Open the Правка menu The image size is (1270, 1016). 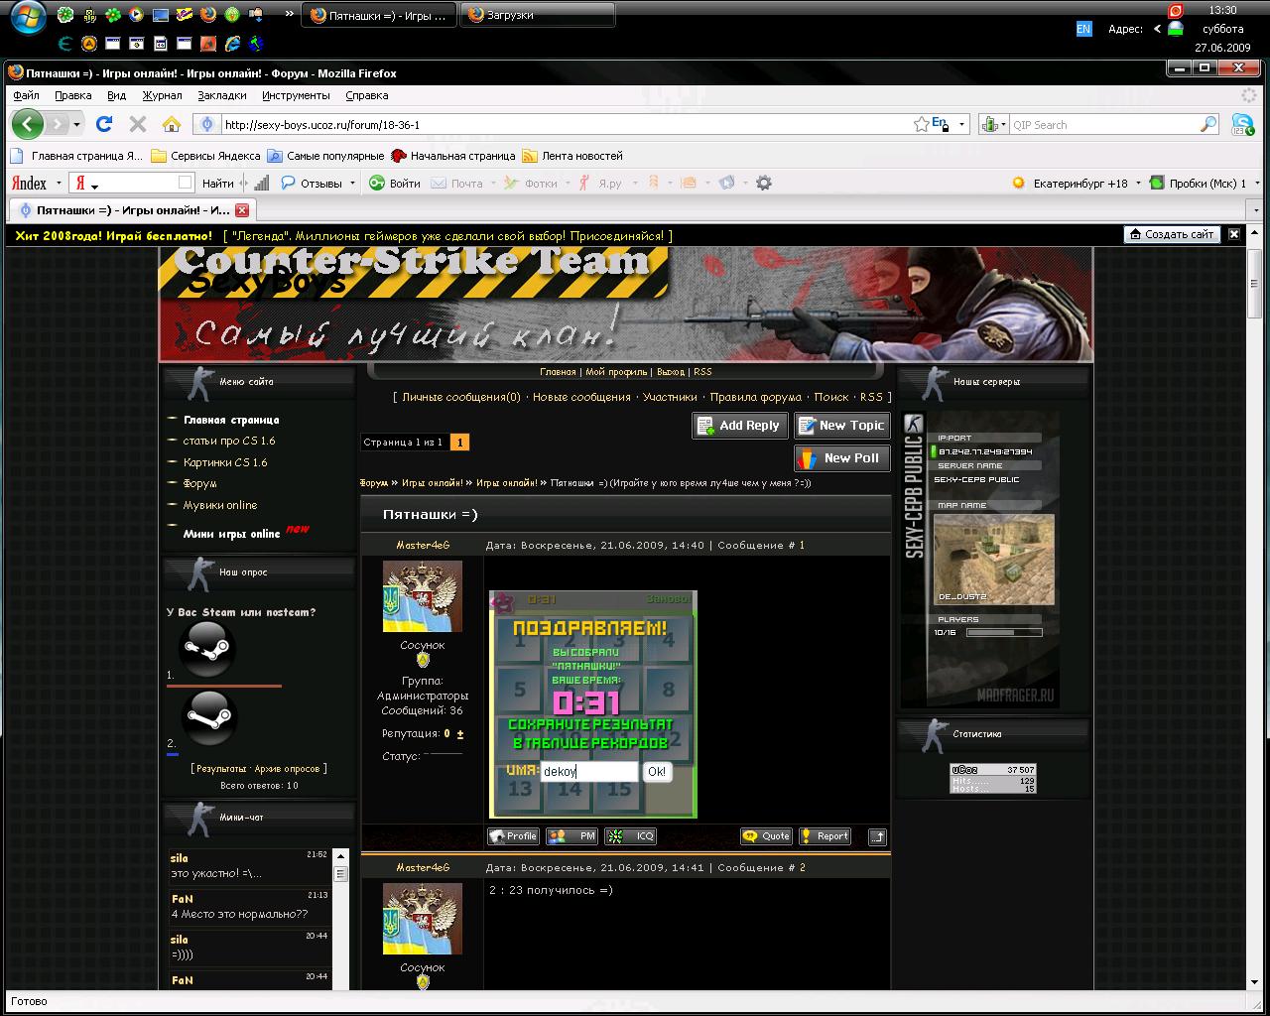[x=73, y=95]
